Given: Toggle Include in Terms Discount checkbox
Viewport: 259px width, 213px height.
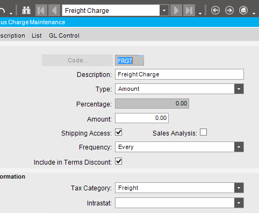Looking at the screenshot, I should [x=119, y=161].
